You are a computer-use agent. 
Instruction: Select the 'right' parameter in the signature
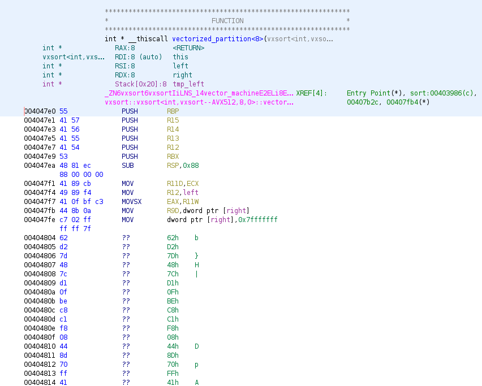tap(182, 75)
